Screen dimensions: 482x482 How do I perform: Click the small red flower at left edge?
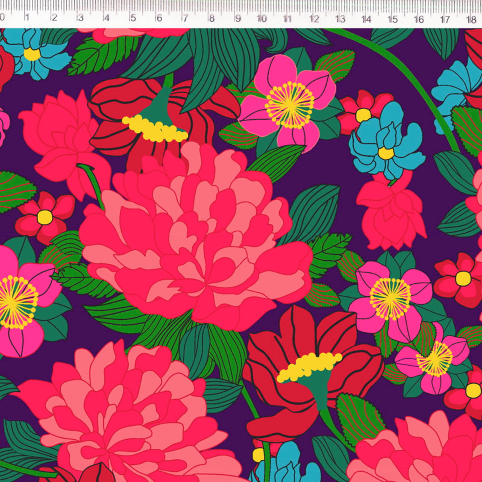[x=44, y=217]
